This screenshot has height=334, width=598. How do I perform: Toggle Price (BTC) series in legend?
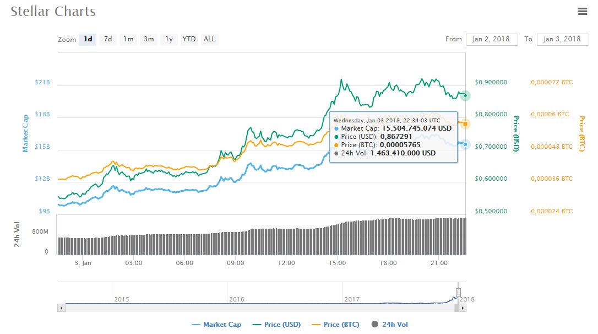335,325
